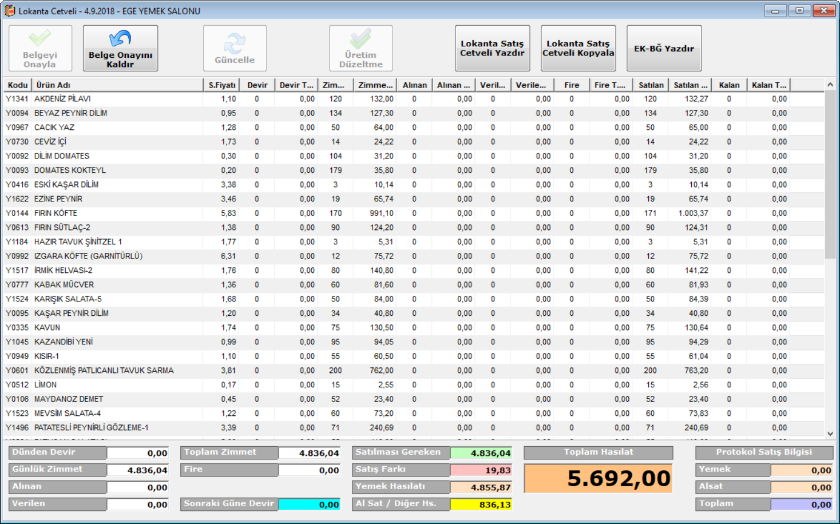
Task: Click the orange Toplam Hasılat value box
Action: click(598, 478)
